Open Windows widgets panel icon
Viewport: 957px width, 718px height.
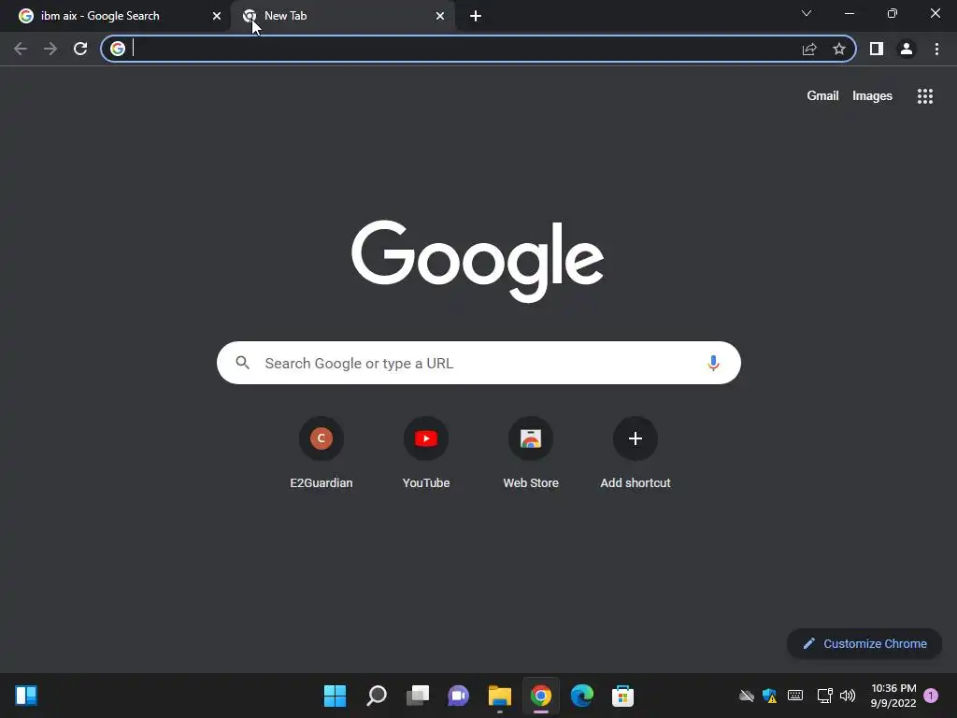pyautogui.click(x=26, y=696)
